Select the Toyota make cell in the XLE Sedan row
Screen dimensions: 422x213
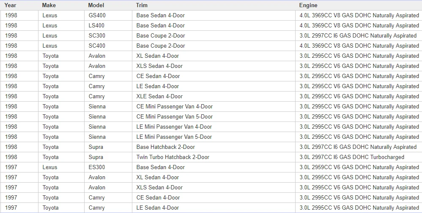[61, 97]
